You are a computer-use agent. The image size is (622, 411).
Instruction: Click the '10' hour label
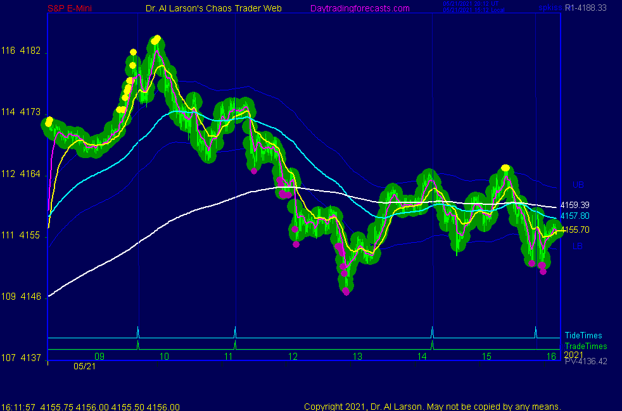tap(164, 357)
